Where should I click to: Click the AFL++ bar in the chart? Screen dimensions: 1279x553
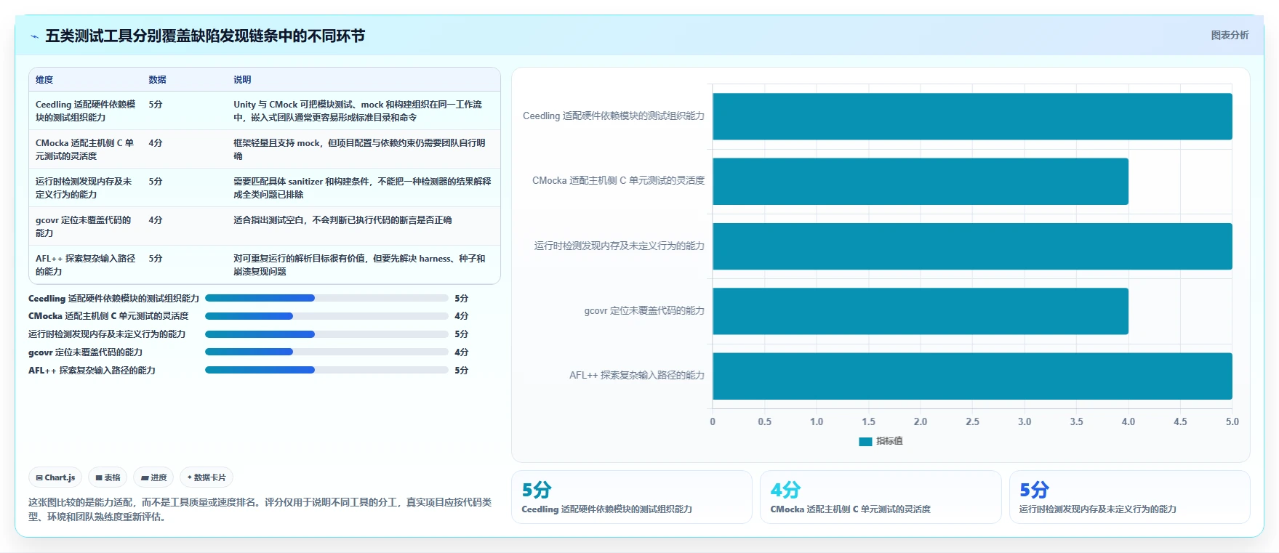pyautogui.click(x=972, y=376)
